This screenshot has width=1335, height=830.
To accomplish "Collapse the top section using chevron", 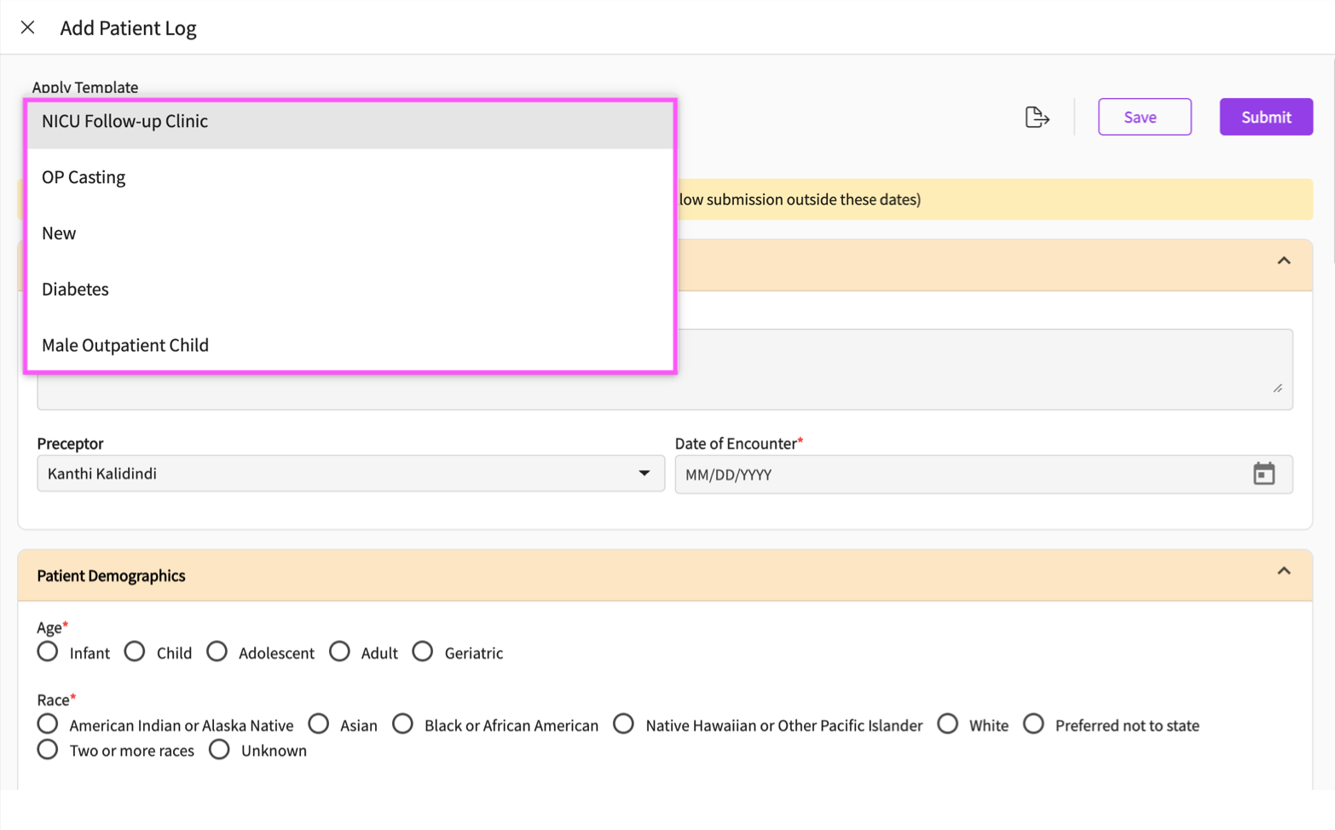I will point(1283,262).
